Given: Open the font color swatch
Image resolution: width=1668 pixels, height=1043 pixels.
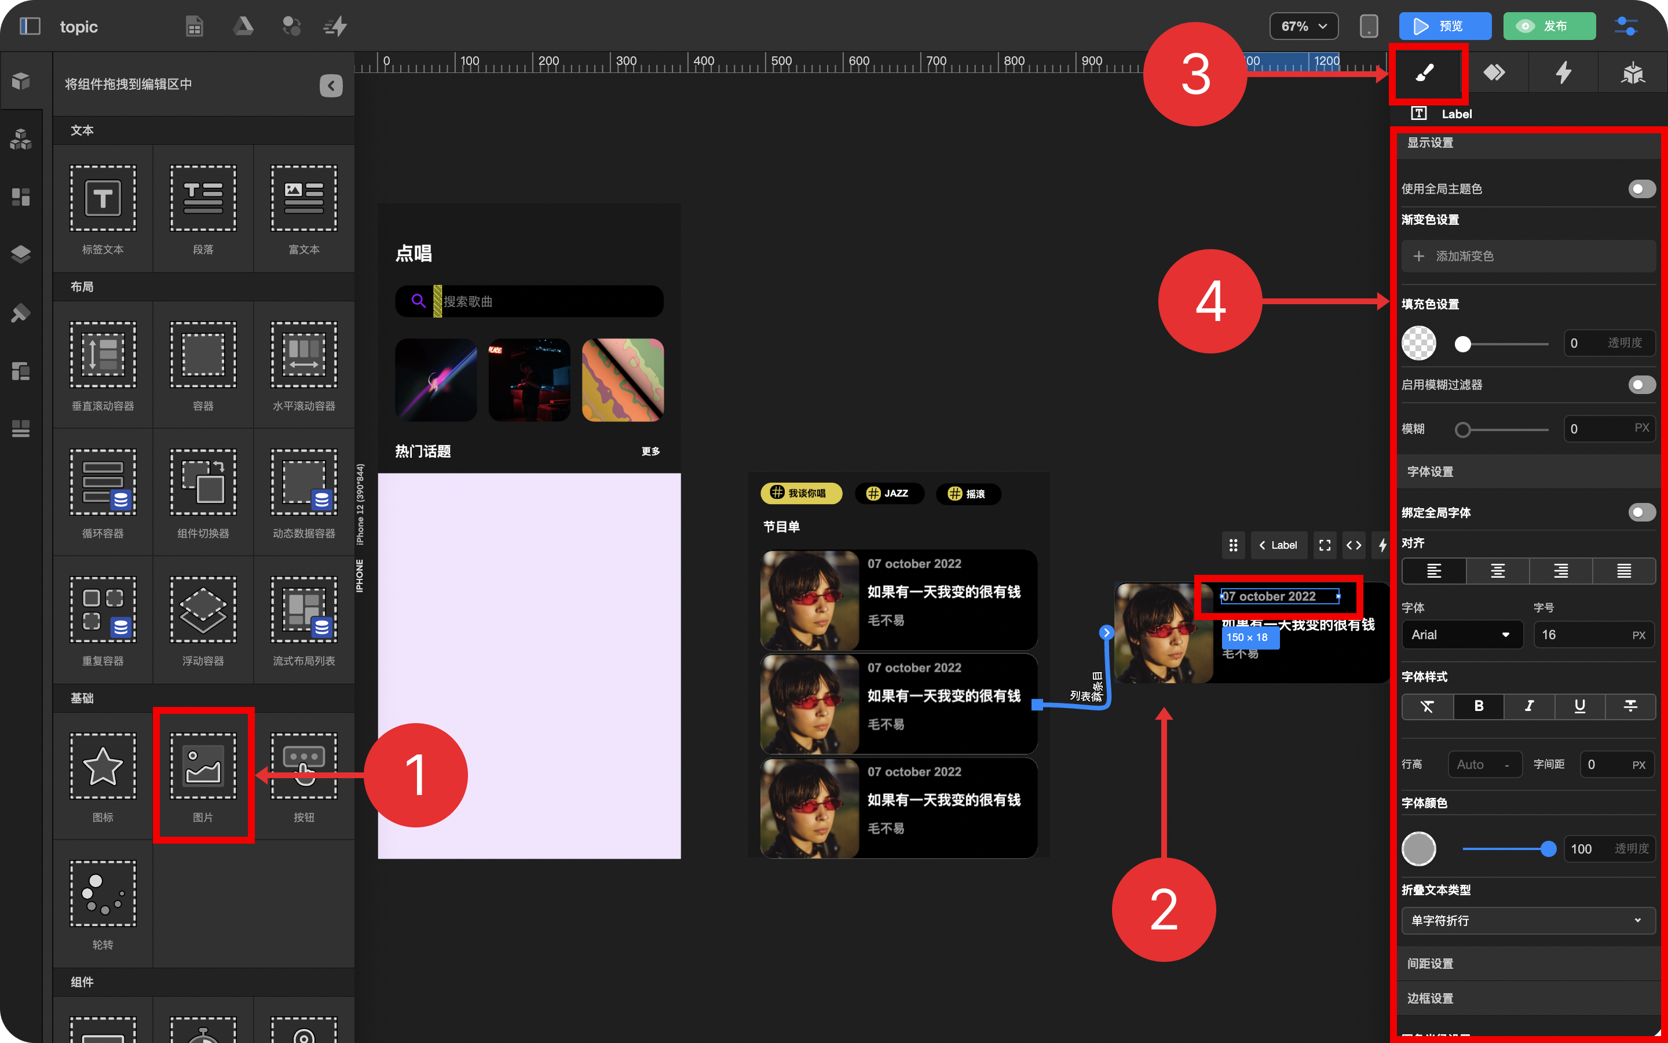Looking at the screenshot, I should 1418,848.
